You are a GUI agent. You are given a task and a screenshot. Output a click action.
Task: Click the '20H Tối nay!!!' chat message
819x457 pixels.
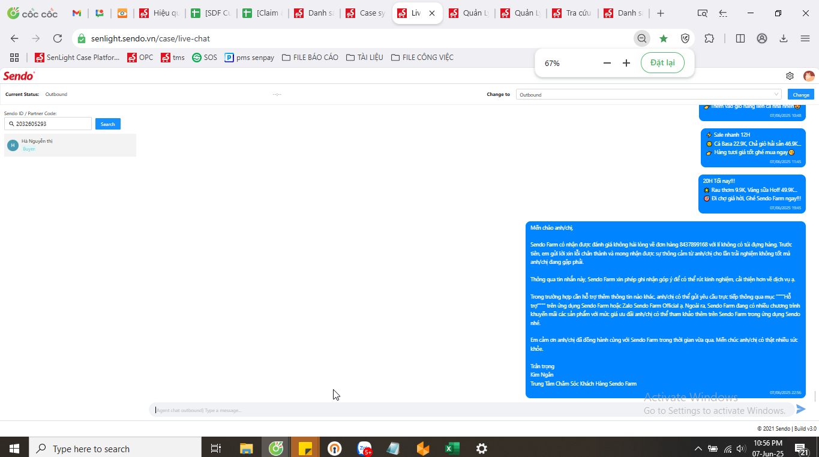coord(752,194)
